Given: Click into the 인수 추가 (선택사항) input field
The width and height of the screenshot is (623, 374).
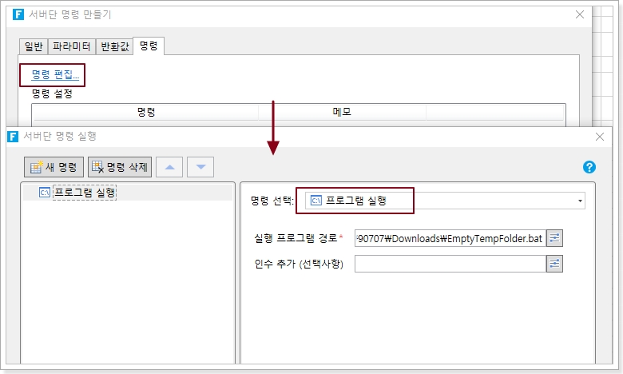Looking at the screenshot, I should click(x=450, y=264).
